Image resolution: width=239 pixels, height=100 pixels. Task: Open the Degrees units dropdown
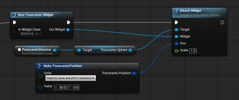point(71,78)
